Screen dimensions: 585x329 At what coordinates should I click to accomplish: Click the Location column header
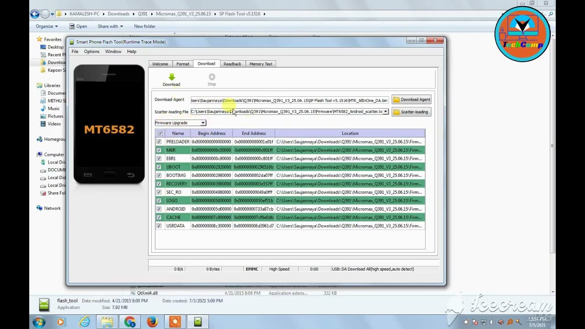click(x=350, y=133)
